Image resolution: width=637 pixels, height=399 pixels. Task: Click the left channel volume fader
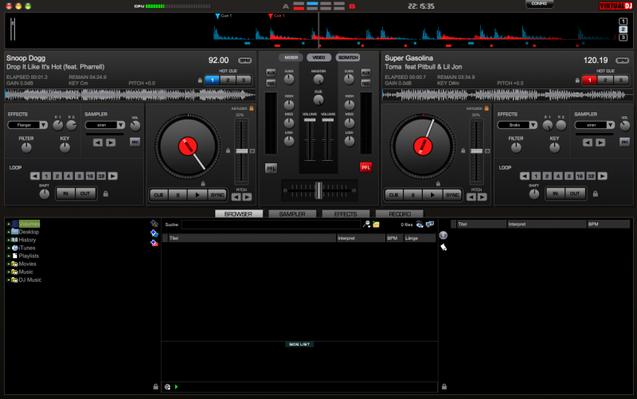pos(310,120)
